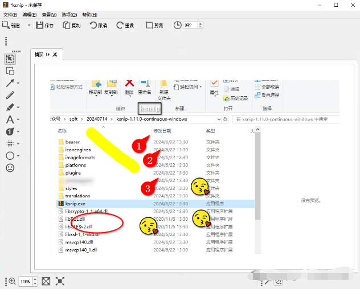This screenshot has height=289, width=360.
Task: Select the Ellipse tool
Action: point(10,156)
